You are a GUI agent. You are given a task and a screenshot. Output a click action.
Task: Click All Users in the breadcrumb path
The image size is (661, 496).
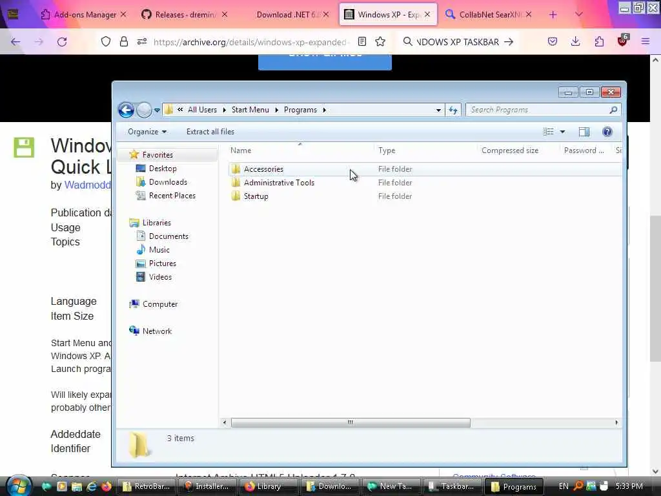tap(202, 110)
